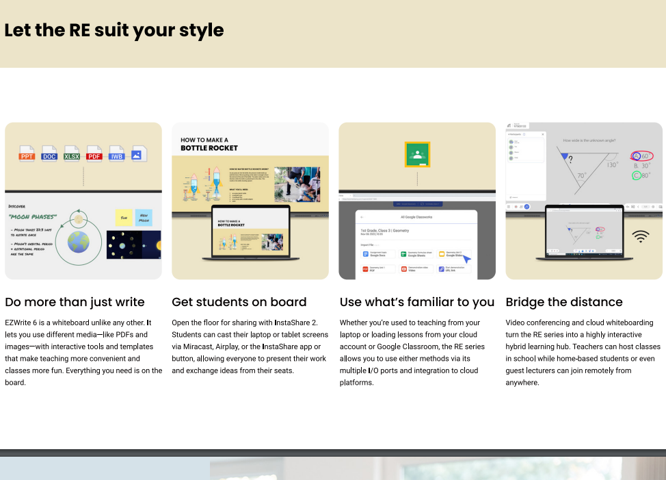
Task: Click the orange PPT file icon
Action: click(x=27, y=153)
